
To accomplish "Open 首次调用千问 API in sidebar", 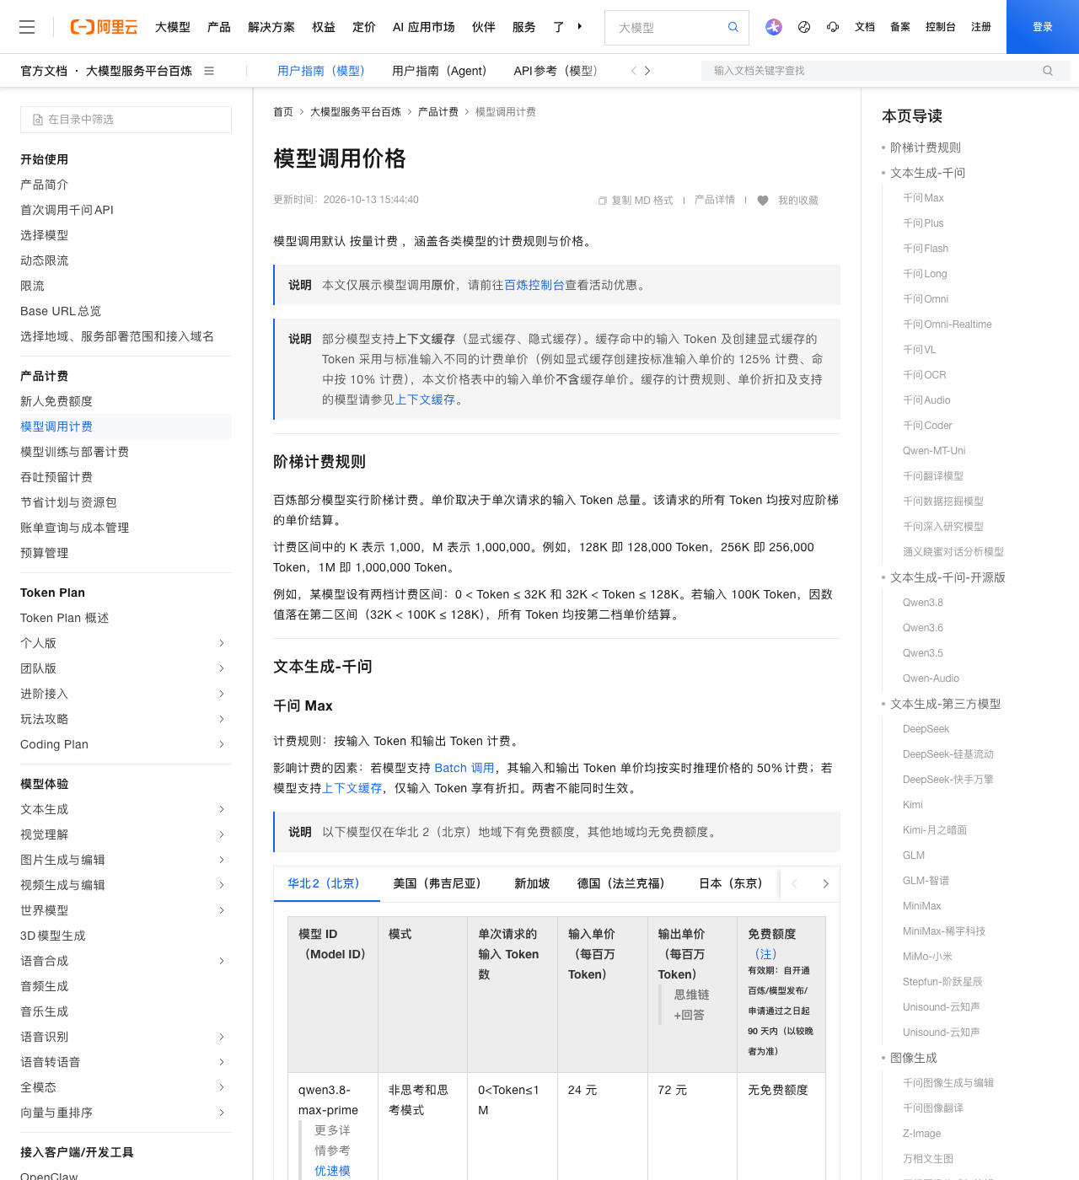I will (x=67, y=210).
